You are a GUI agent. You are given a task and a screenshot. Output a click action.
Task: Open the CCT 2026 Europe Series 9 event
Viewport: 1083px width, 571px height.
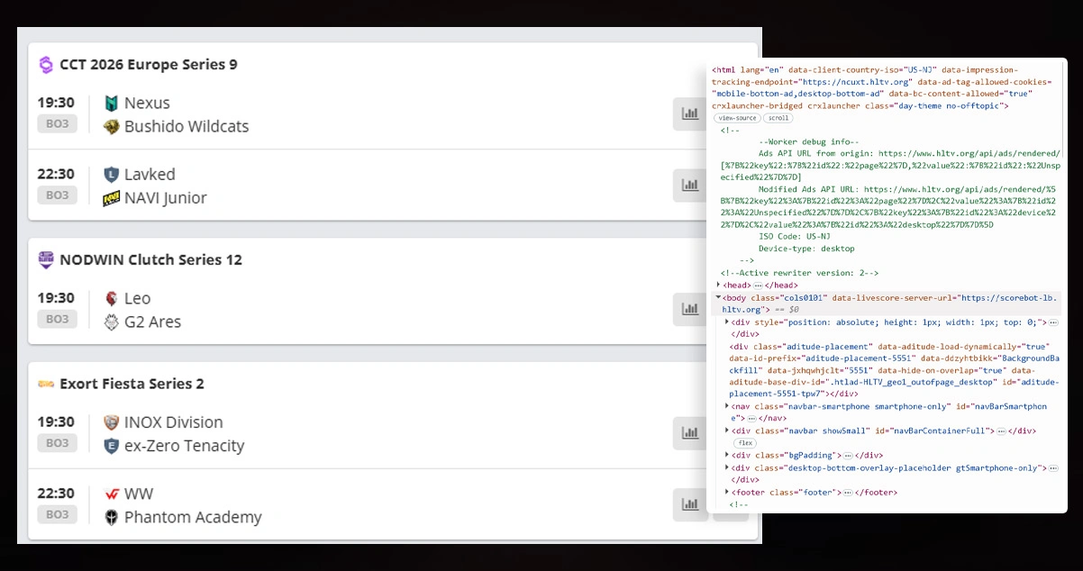[x=149, y=65]
